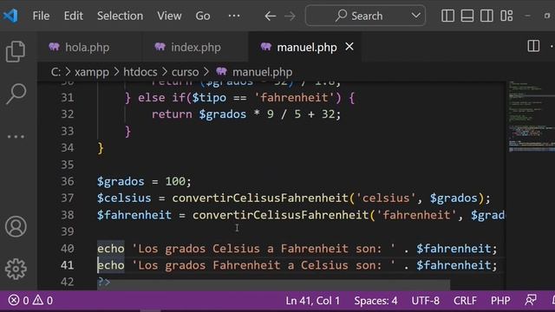The image size is (555, 312).
Task: Click the curso breadcrumb segment
Action: pos(185,72)
